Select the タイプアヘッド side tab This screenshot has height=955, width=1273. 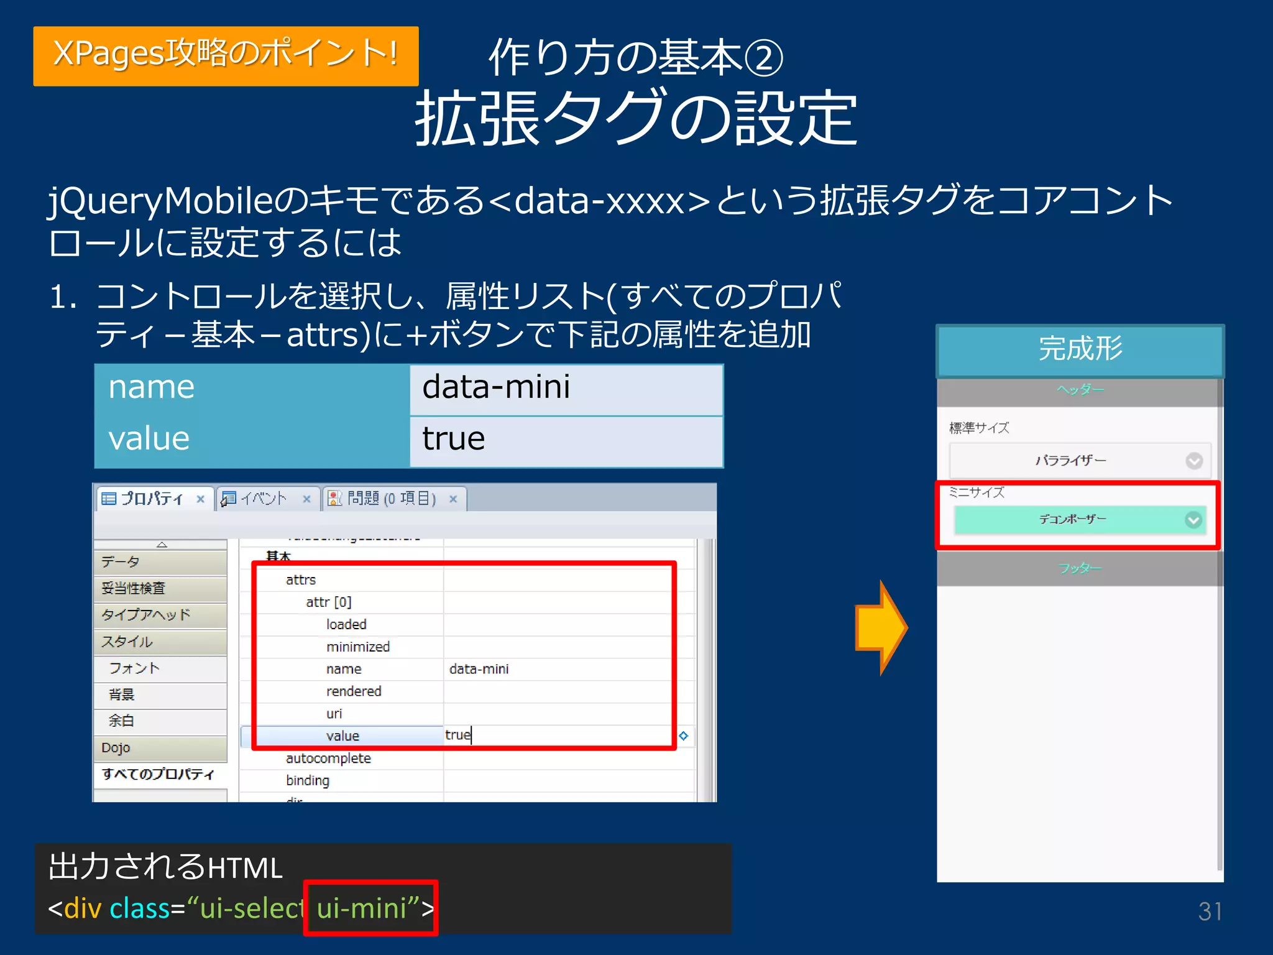(160, 615)
